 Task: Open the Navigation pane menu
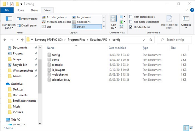(x=9, y=22)
